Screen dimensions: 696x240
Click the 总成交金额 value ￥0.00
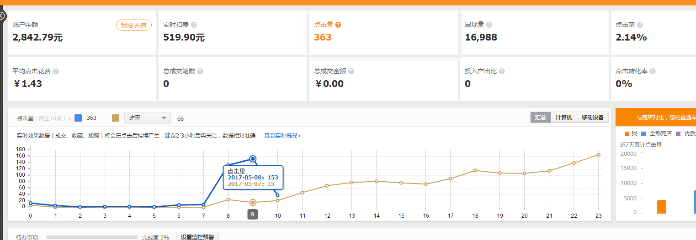click(x=329, y=84)
